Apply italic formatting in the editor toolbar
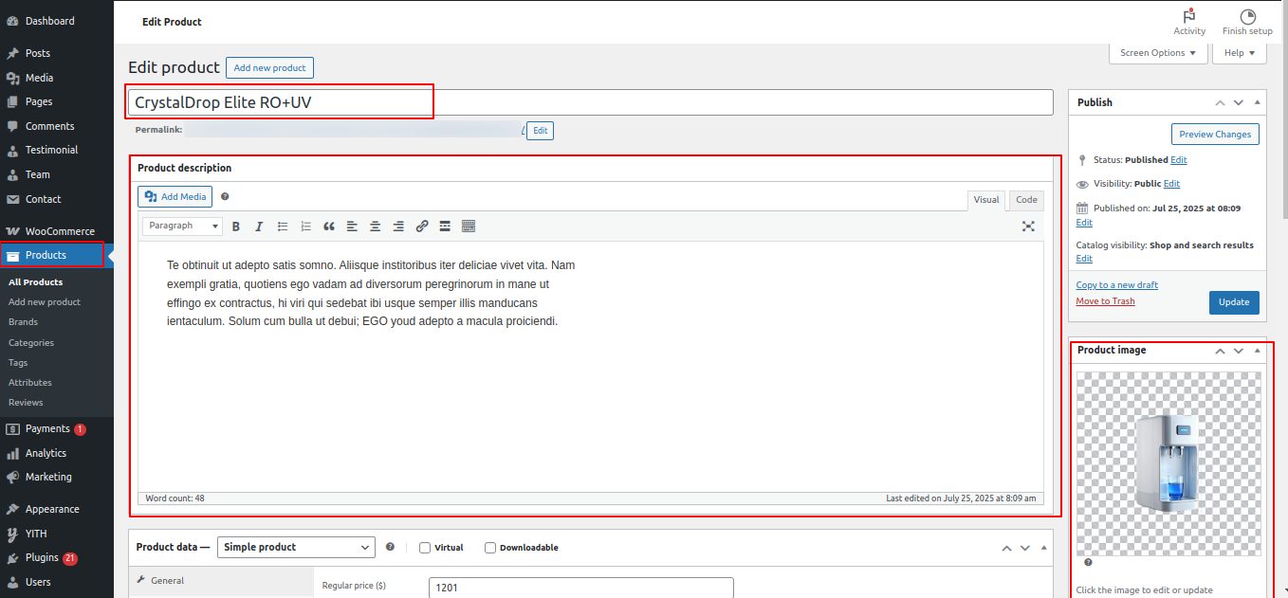This screenshot has height=598, width=1288. 259,227
